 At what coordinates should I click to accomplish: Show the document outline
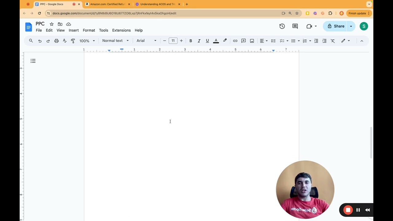point(33,61)
